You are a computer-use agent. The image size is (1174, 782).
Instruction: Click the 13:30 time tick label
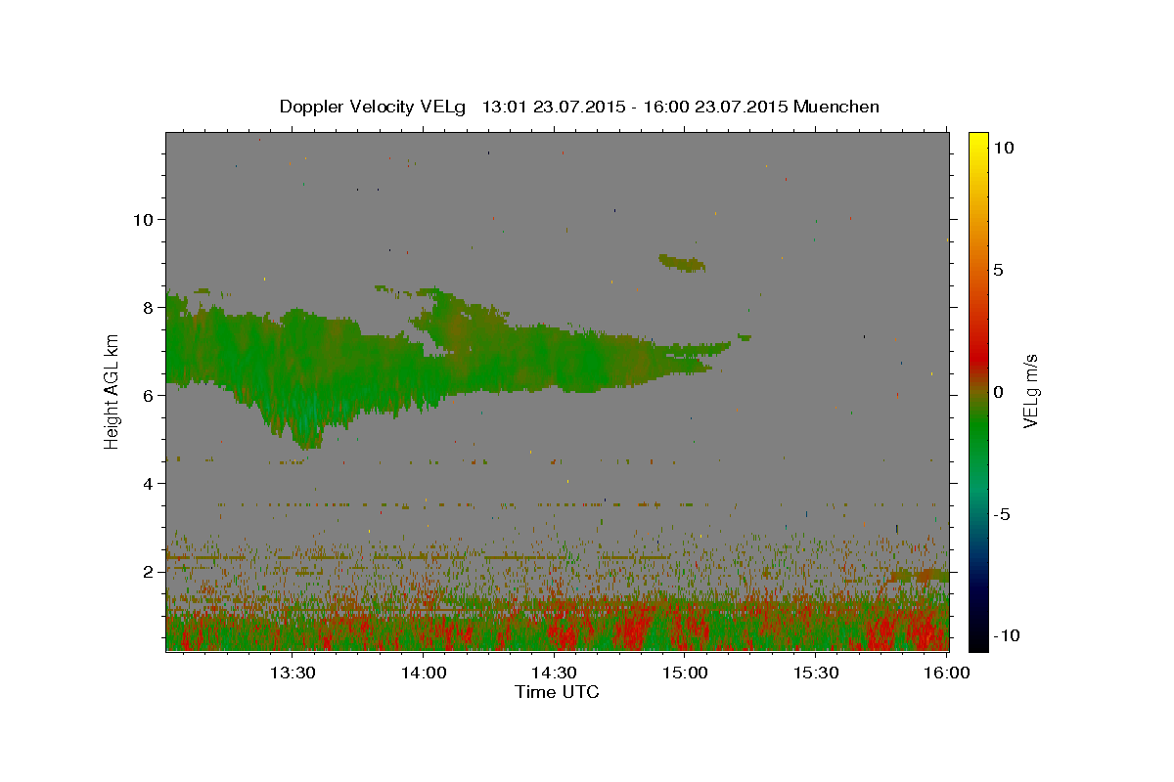293,673
